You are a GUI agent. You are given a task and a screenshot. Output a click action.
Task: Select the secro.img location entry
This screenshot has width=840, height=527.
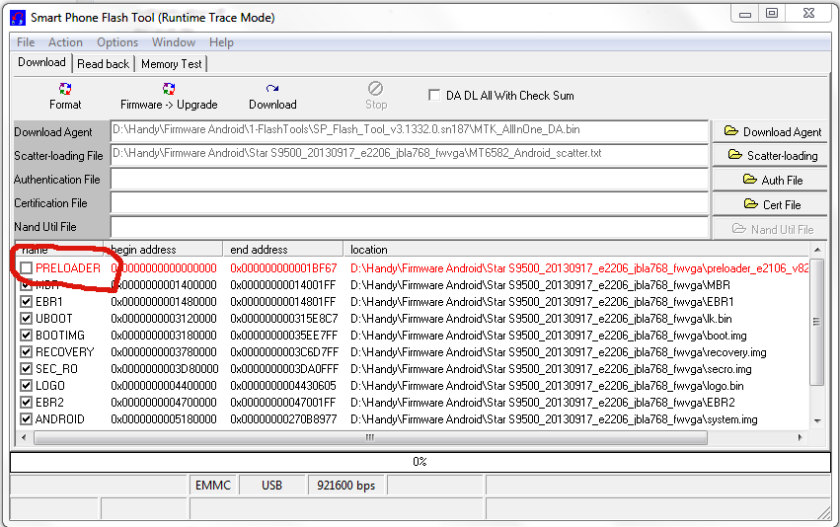tap(551, 369)
